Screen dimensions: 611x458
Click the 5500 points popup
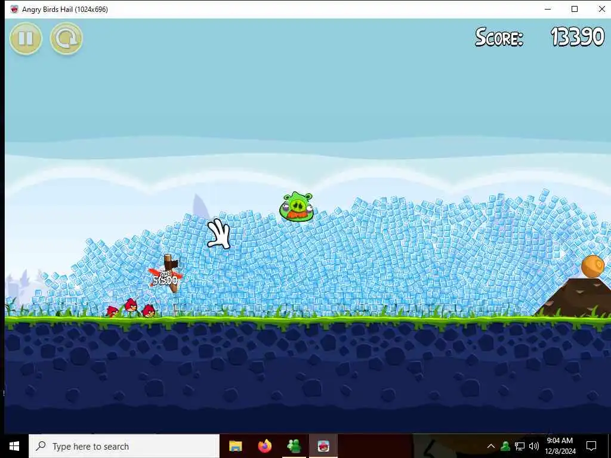point(165,280)
